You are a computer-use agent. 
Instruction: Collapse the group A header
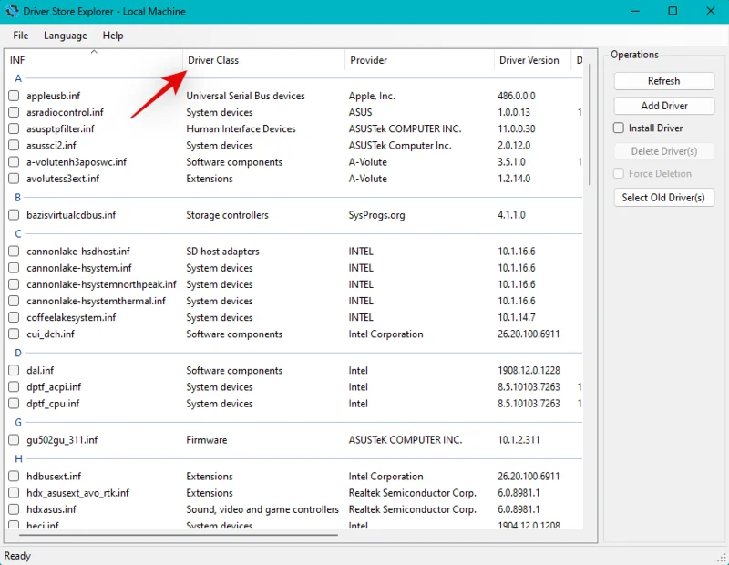(18, 78)
